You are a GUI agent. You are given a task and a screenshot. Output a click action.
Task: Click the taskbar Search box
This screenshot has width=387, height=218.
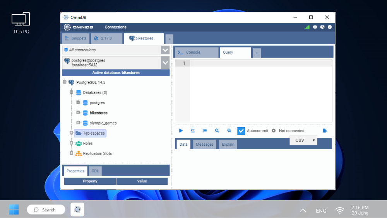(x=46, y=210)
